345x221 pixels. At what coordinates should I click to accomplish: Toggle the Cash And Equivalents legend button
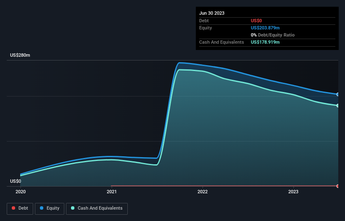(97, 208)
